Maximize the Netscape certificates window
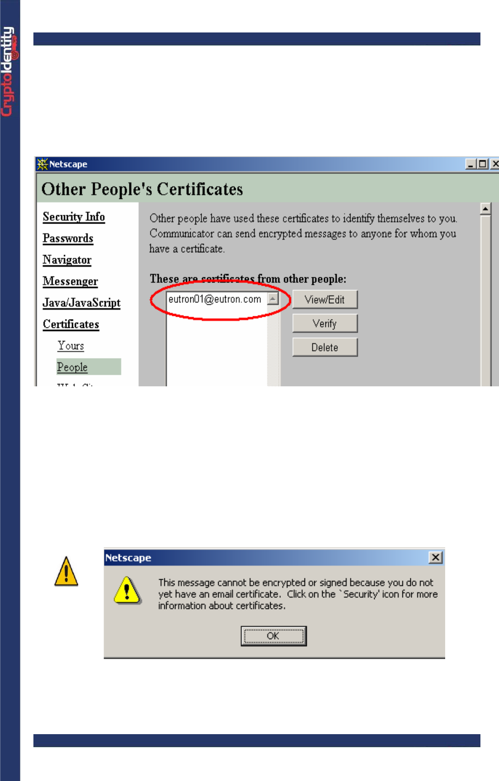Viewport: 499px width, 781px height. point(483,164)
